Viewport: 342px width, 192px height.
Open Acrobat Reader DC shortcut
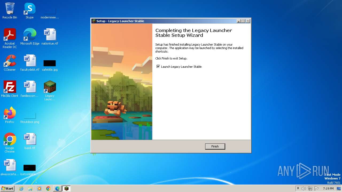(x=10, y=38)
